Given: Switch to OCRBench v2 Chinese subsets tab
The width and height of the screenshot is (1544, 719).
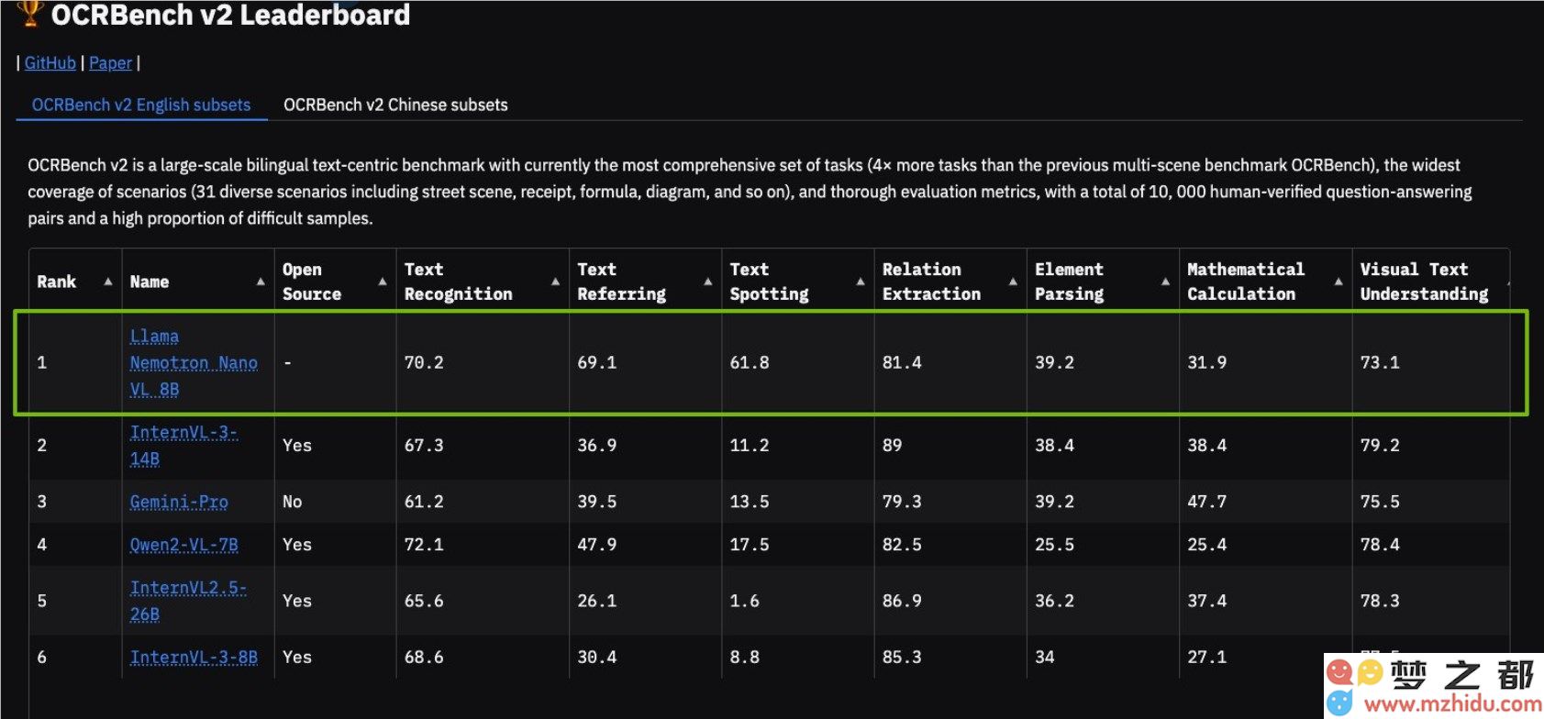Looking at the screenshot, I should point(395,105).
